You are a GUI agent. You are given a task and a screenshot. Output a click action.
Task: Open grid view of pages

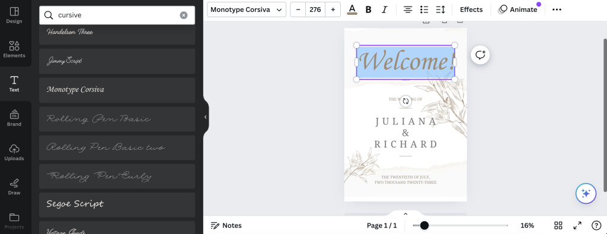coord(558,226)
